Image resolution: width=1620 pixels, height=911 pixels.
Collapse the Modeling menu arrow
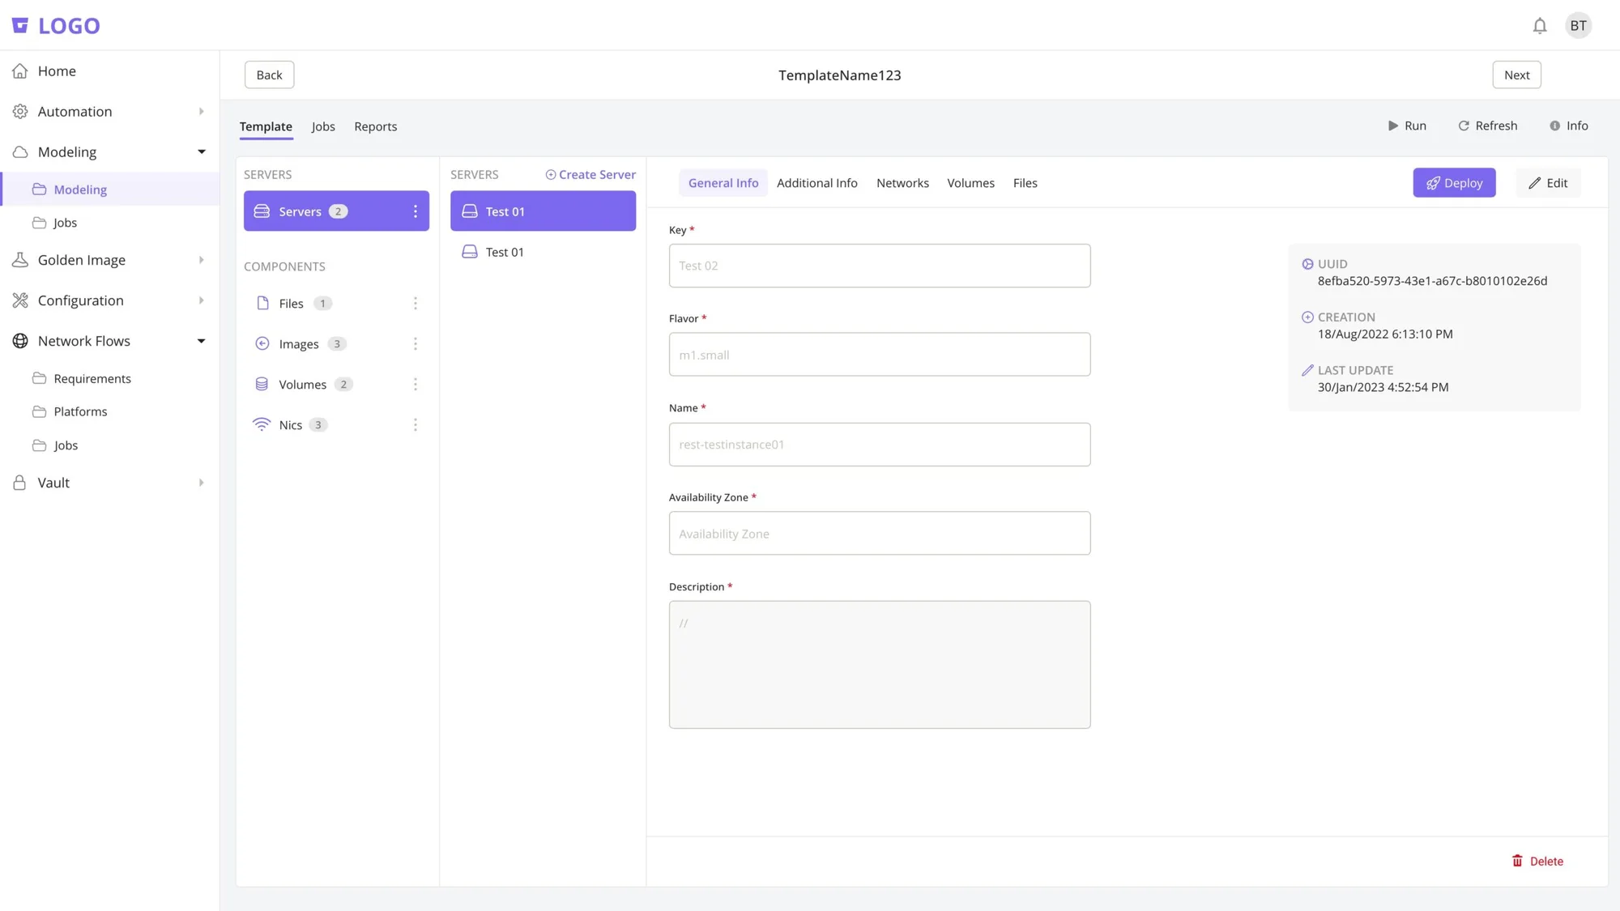click(x=202, y=152)
